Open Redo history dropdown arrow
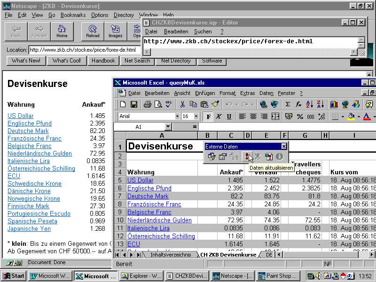Screen dimensions: 376x282 [252, 104]
